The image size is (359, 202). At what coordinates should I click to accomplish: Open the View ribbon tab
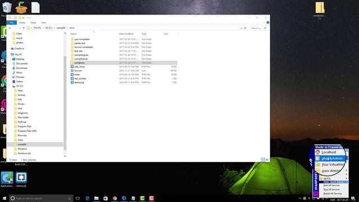pyautogui.click(x=44, y=22)
